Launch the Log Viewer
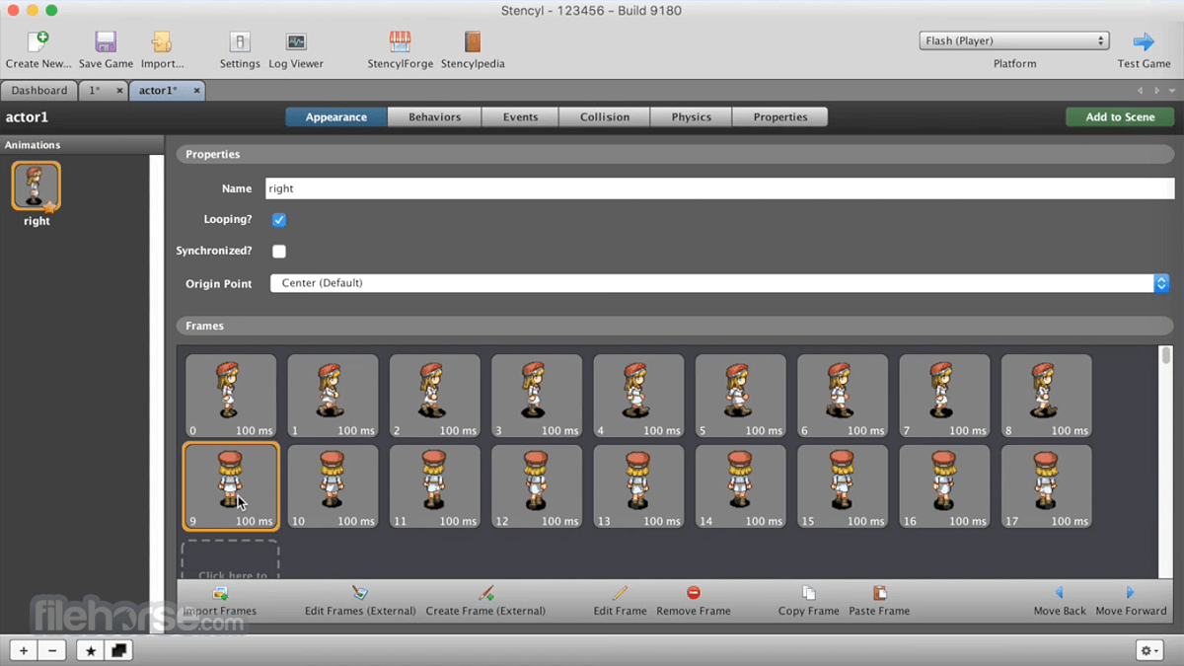This screenshot has height=666, width=1184. pyautogui.click(x=296, y=41)
